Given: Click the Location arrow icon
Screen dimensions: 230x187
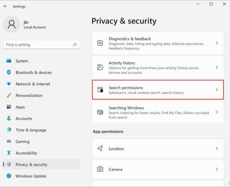Looking at the screenshot, I should [x=100, y=148].
